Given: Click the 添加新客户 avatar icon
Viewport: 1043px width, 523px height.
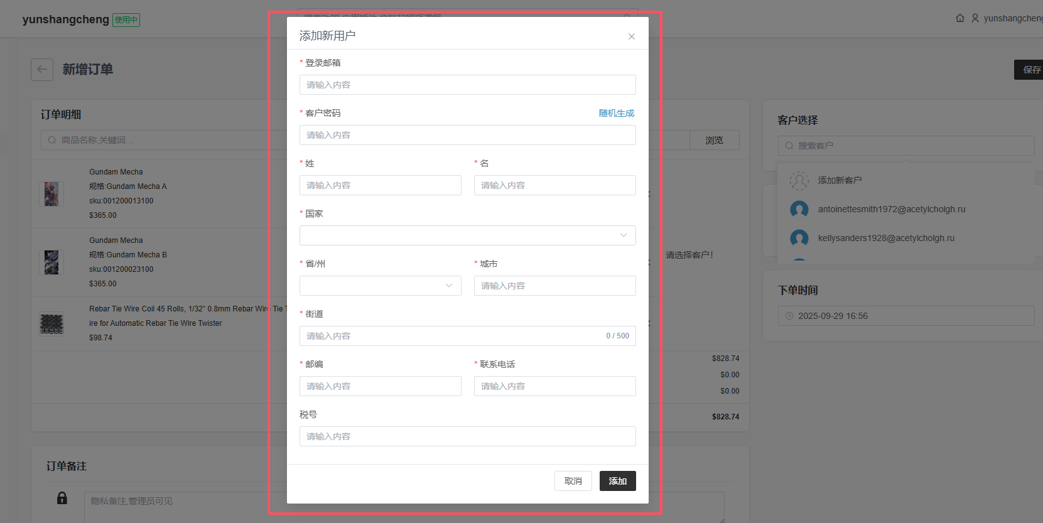Looking at the screenshot, I should tap(799, 181).
